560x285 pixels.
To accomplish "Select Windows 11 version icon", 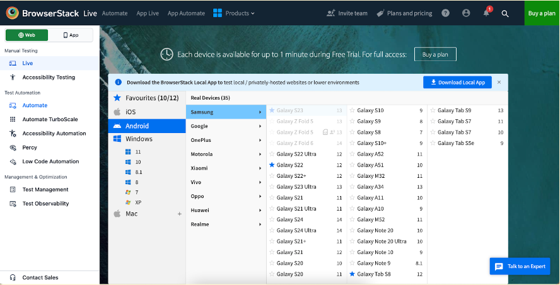I will [x=128, y=152].
